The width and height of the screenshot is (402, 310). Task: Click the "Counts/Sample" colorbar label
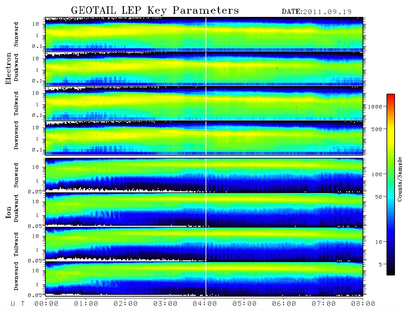coord(399,179)
